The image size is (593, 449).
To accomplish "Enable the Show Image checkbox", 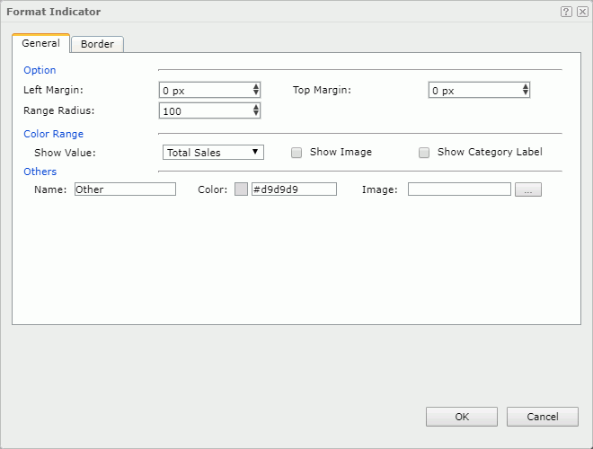I will [x=296, y=153].
